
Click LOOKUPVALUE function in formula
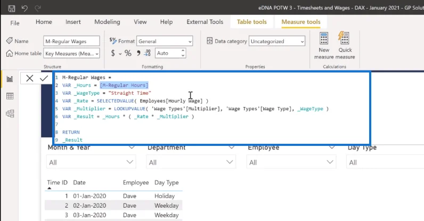[x=130, y=109]
